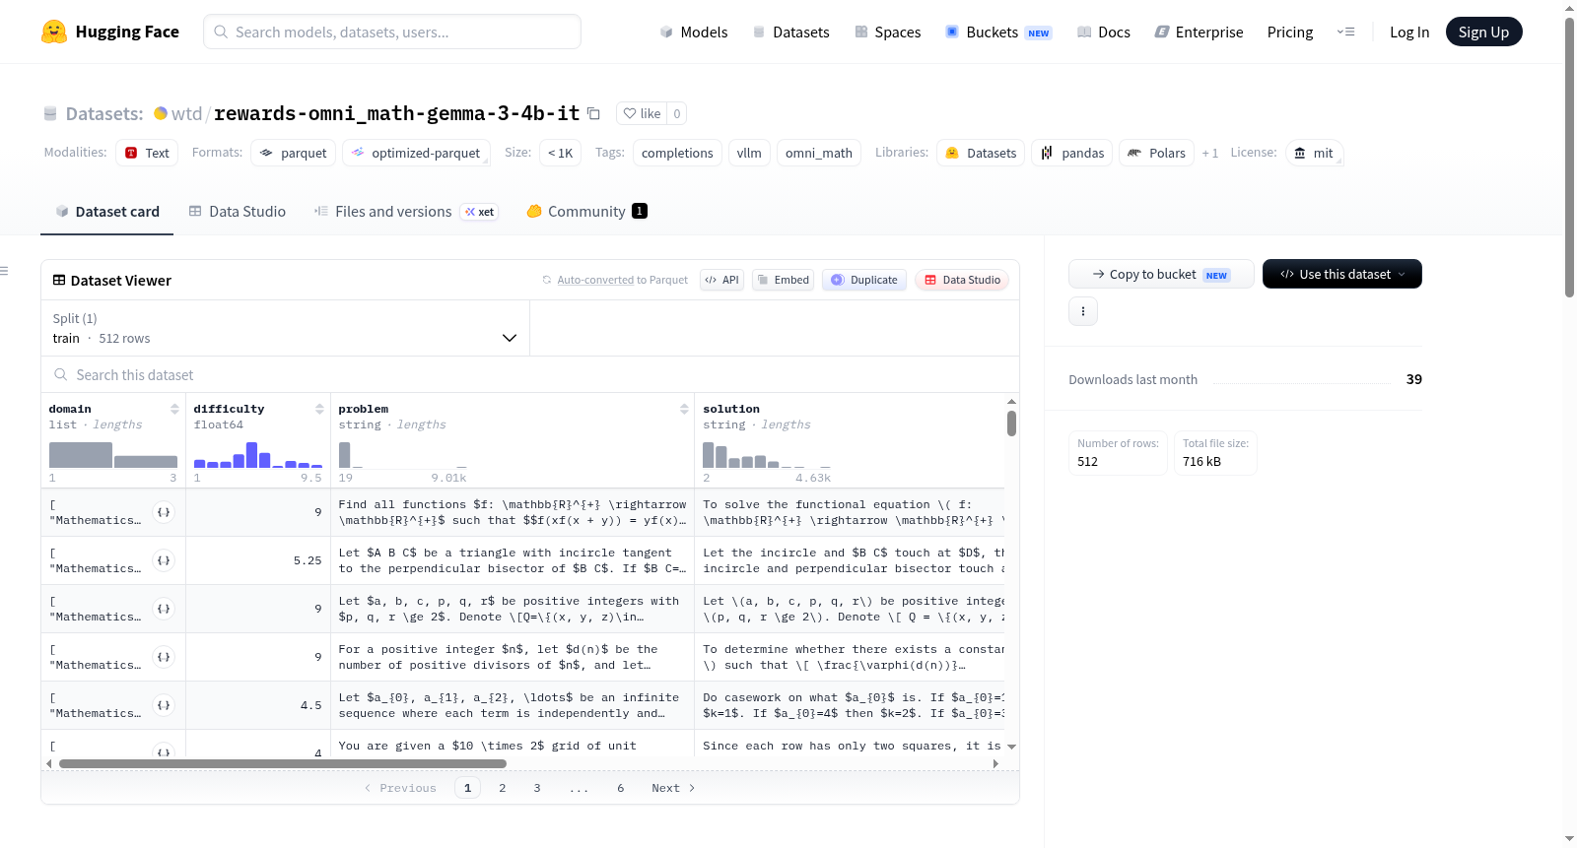
Task: Open the Datasets page in top nav
Action: click(x=791, y=32)
